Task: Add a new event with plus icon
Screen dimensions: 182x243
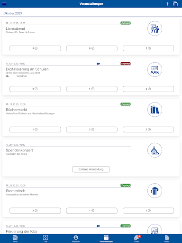Action: [167, 4]
